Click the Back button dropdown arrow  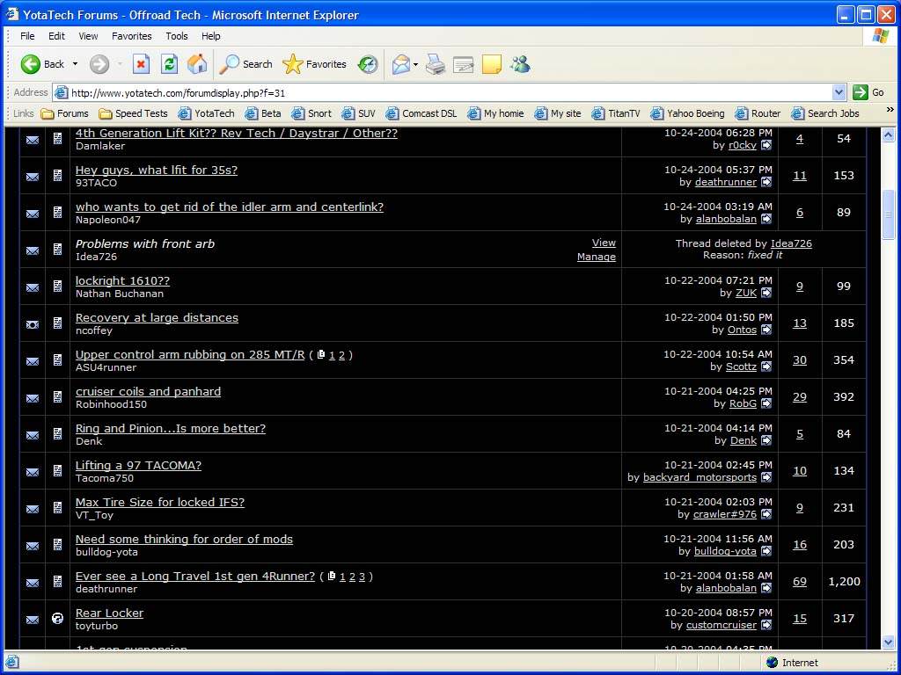(x=75, y=64)
